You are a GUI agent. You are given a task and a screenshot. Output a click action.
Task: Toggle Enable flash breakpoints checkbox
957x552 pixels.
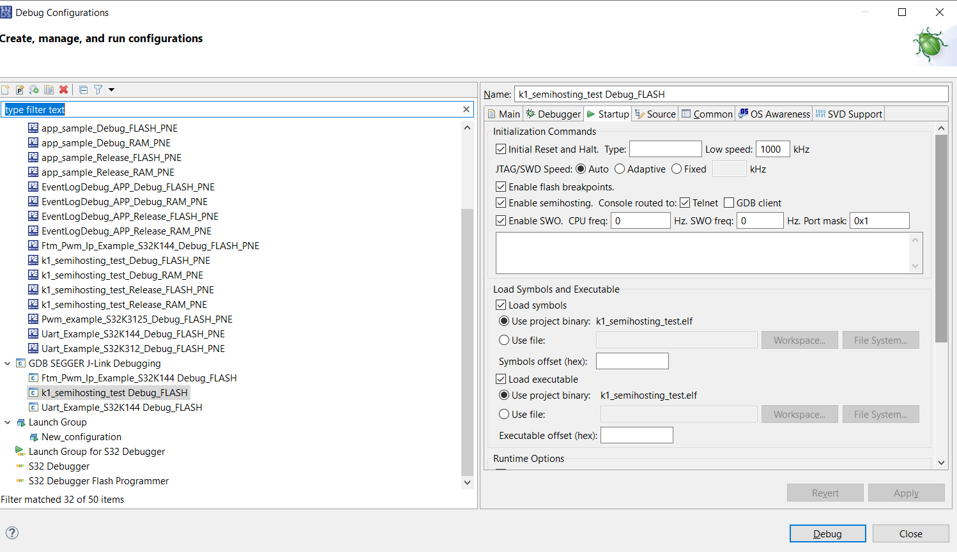[x=501, y=187]
